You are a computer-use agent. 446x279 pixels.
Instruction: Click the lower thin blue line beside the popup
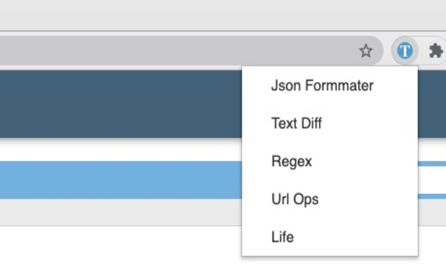432,196
